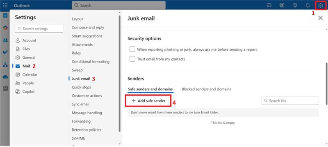Switch to Safe senders and domains tab
This screenshot has height=147, width=328.
click(150, 89)
